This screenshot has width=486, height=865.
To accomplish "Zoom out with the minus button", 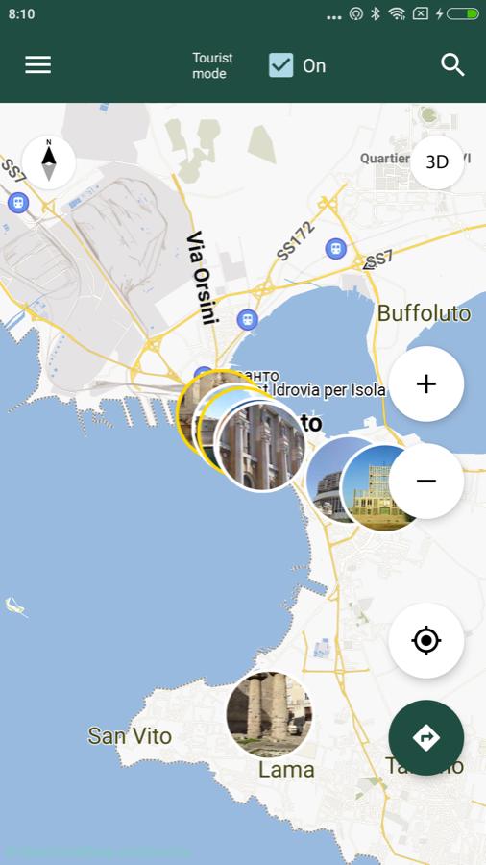I will [425, 482].
